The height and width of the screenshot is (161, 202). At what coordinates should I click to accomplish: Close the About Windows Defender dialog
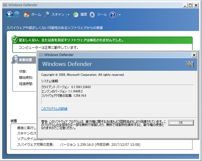(194, 55)
